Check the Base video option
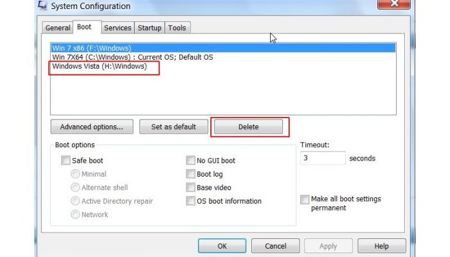This screenshot has width=450, height=257. pos(190,188)
